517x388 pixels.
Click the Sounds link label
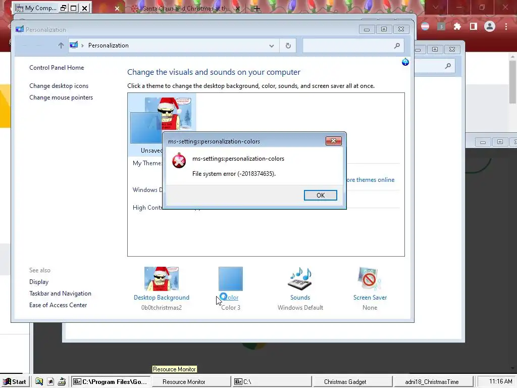[300, 298]
